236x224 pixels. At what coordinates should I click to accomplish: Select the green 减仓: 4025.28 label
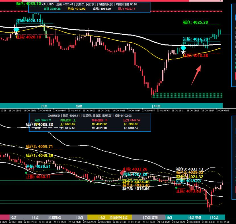point(195,22)
